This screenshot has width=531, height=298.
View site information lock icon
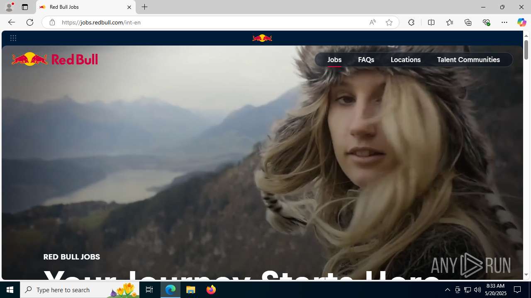pyautogui.click(x=52, y=22)
